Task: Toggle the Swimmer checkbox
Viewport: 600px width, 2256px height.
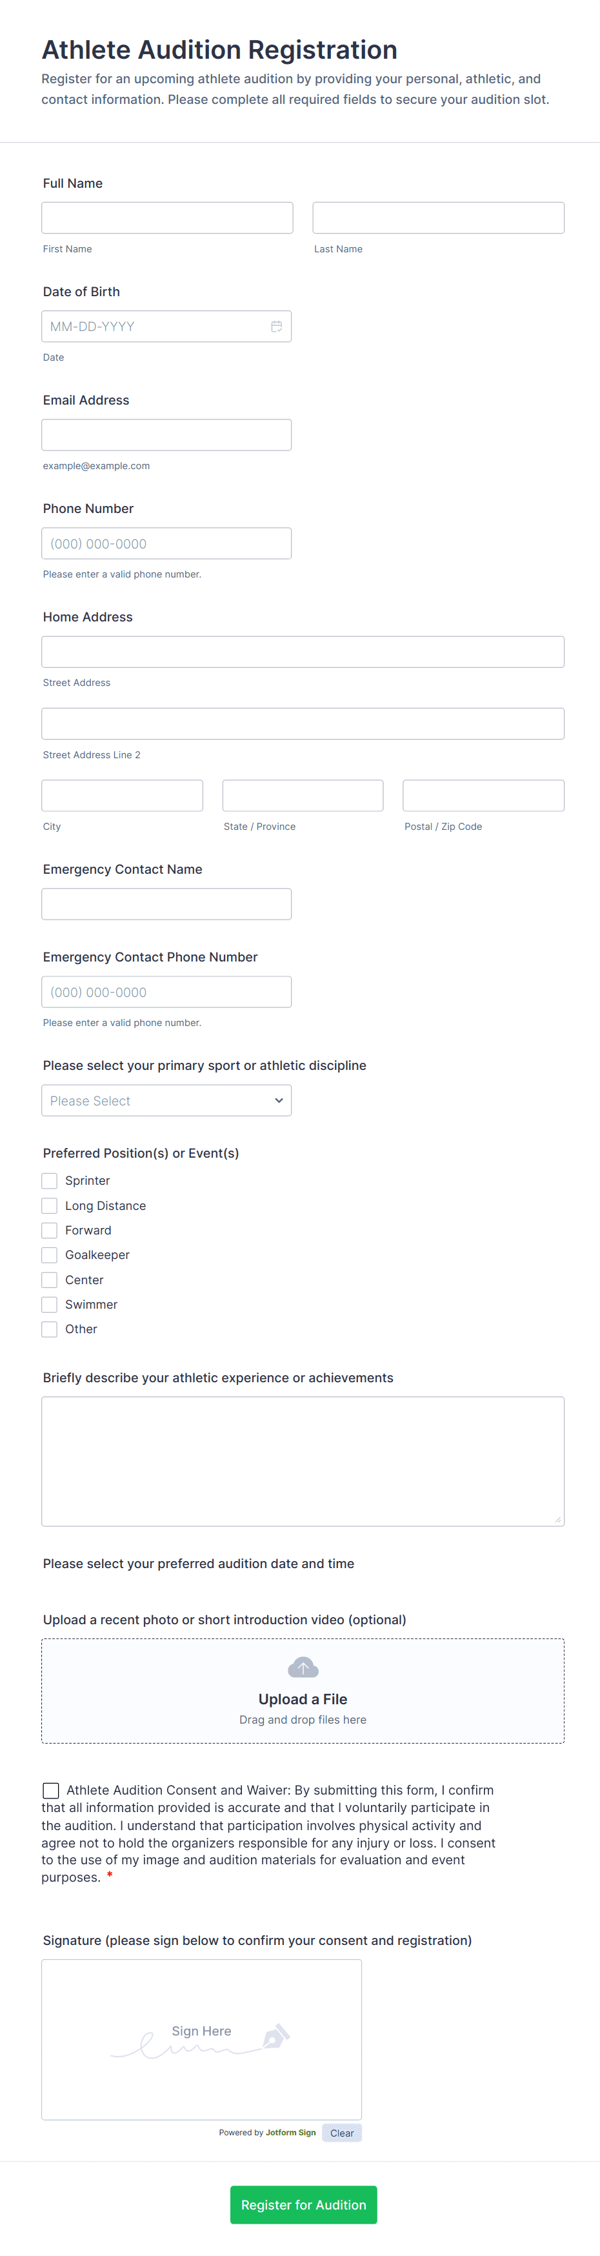Action: pos(49,1304)
